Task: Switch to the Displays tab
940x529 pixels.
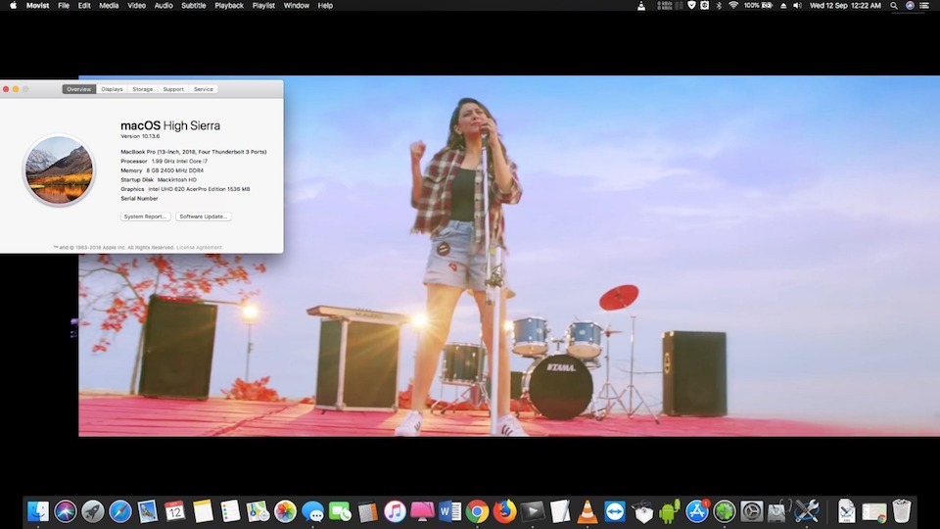Action: click(112, 89)
